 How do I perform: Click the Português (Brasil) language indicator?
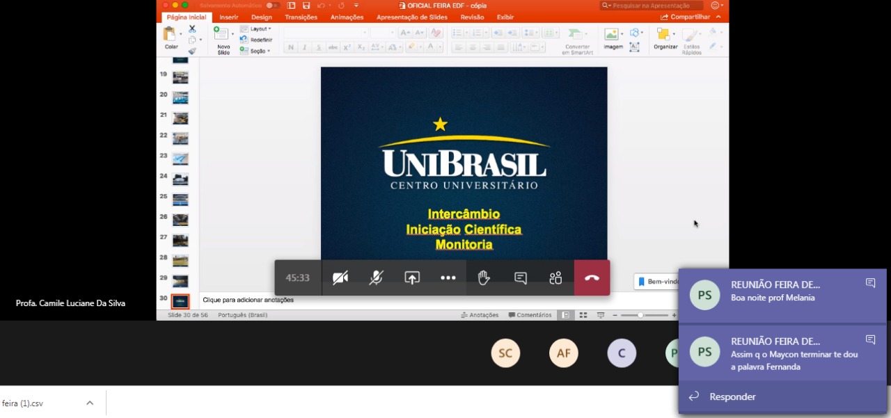[x=243, y=315]
